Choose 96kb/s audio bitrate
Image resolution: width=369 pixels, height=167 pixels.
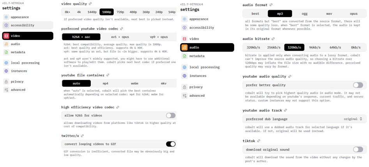(314, 47)
